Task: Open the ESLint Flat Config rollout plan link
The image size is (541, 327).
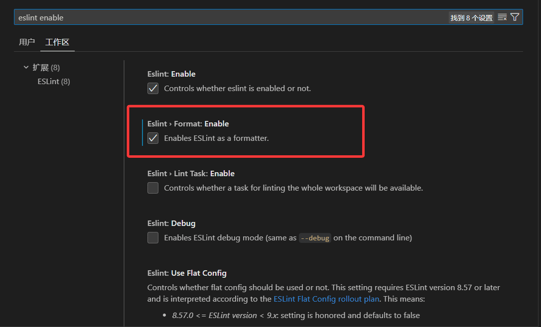Action: pyautogui.click(x=326, y=299)
